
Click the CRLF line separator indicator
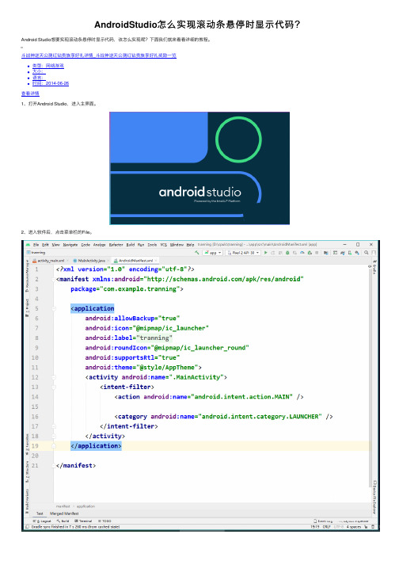point(327,527)
